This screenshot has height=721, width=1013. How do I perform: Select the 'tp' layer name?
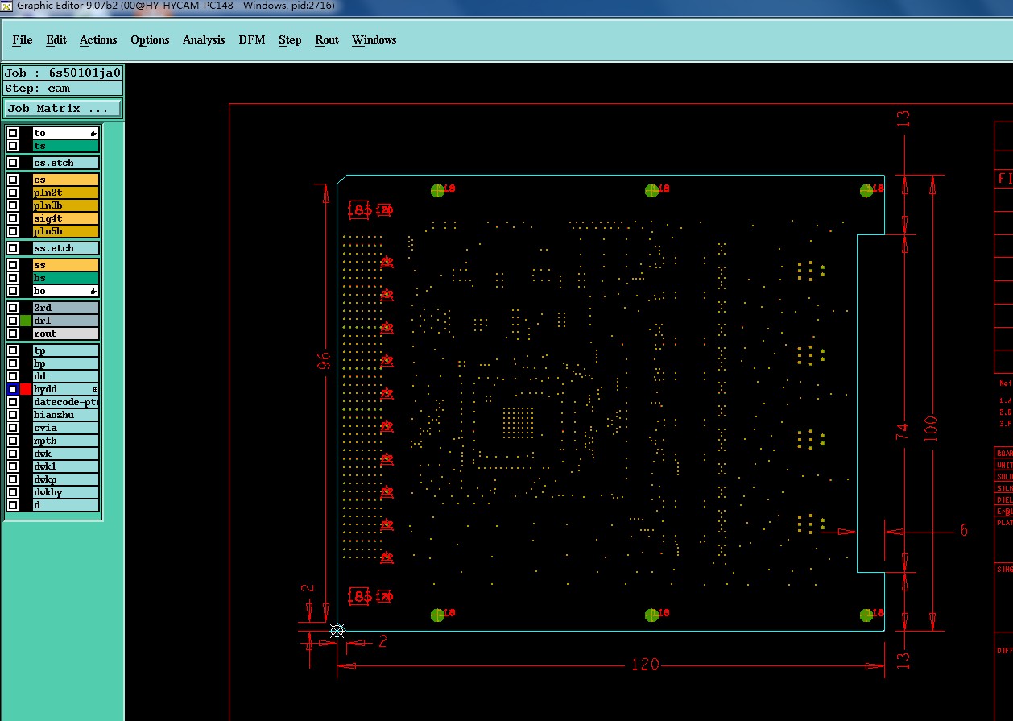tap(66, 350)
